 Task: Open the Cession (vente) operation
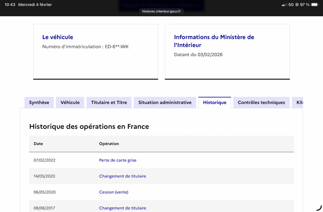113,192
